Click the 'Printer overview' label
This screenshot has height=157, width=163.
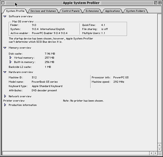pos(14,101)
